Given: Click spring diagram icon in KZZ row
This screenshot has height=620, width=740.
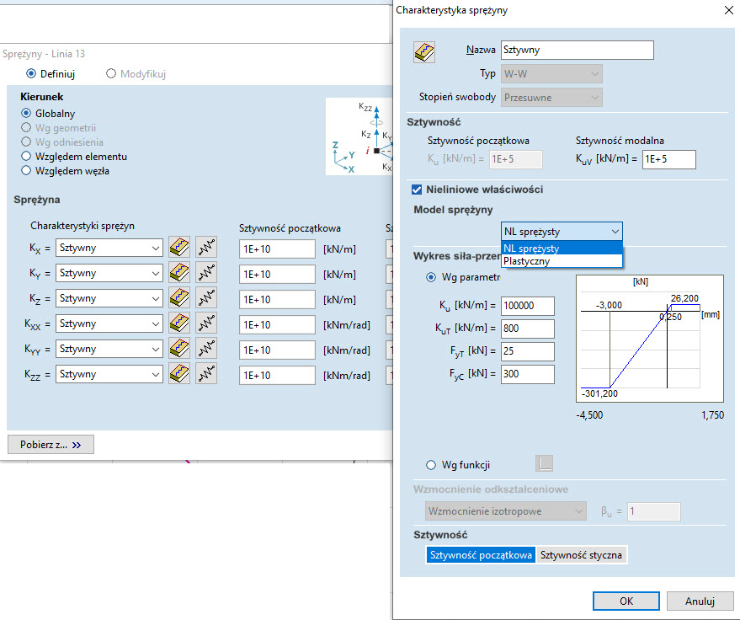Looking at the screenshot, I should tap(206, 374).
